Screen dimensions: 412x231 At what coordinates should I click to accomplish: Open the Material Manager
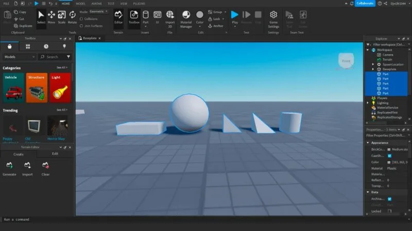[186, 19]
